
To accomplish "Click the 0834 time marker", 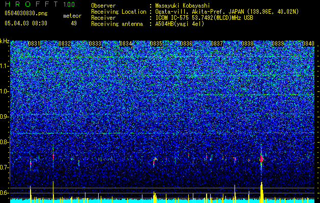I will [126, 44].
